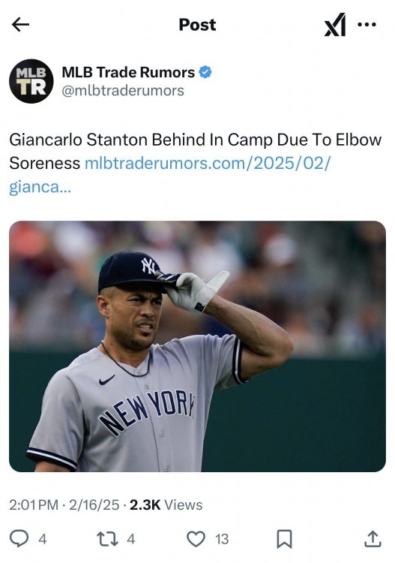Open the MLB Trade Rumors display name
The width and height of the screenshot is (395, 563).
[x=128, y=72]
